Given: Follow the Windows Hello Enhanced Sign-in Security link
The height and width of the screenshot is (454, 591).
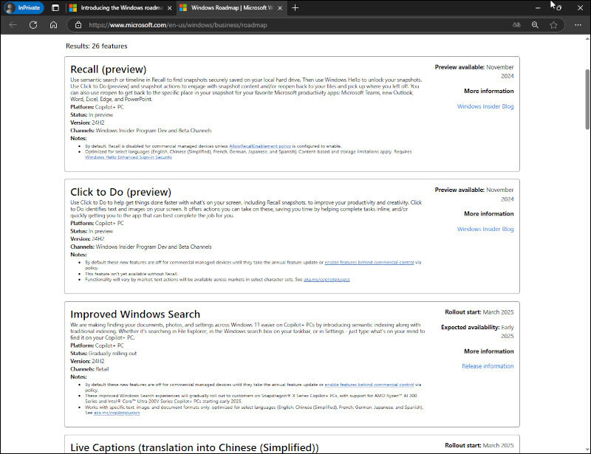Looking at the screenshot, I should [129, 157].
